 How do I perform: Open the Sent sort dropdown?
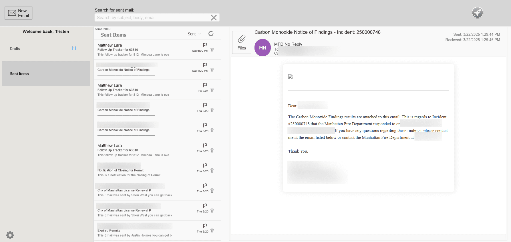pos(194,34)
